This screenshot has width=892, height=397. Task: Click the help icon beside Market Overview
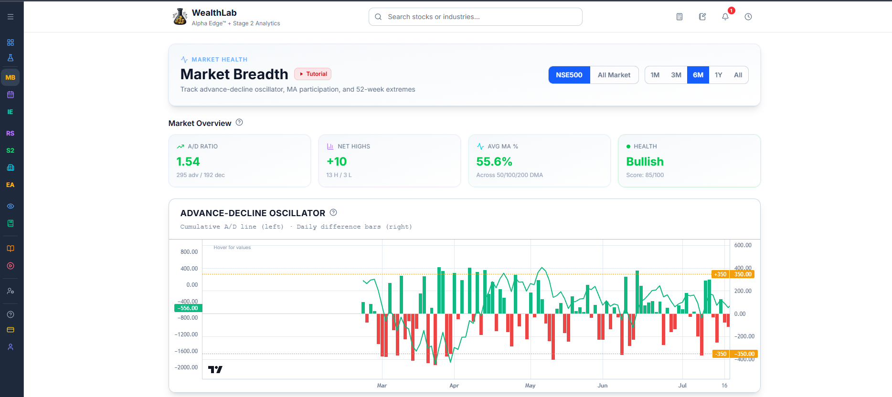click(239, 122)
